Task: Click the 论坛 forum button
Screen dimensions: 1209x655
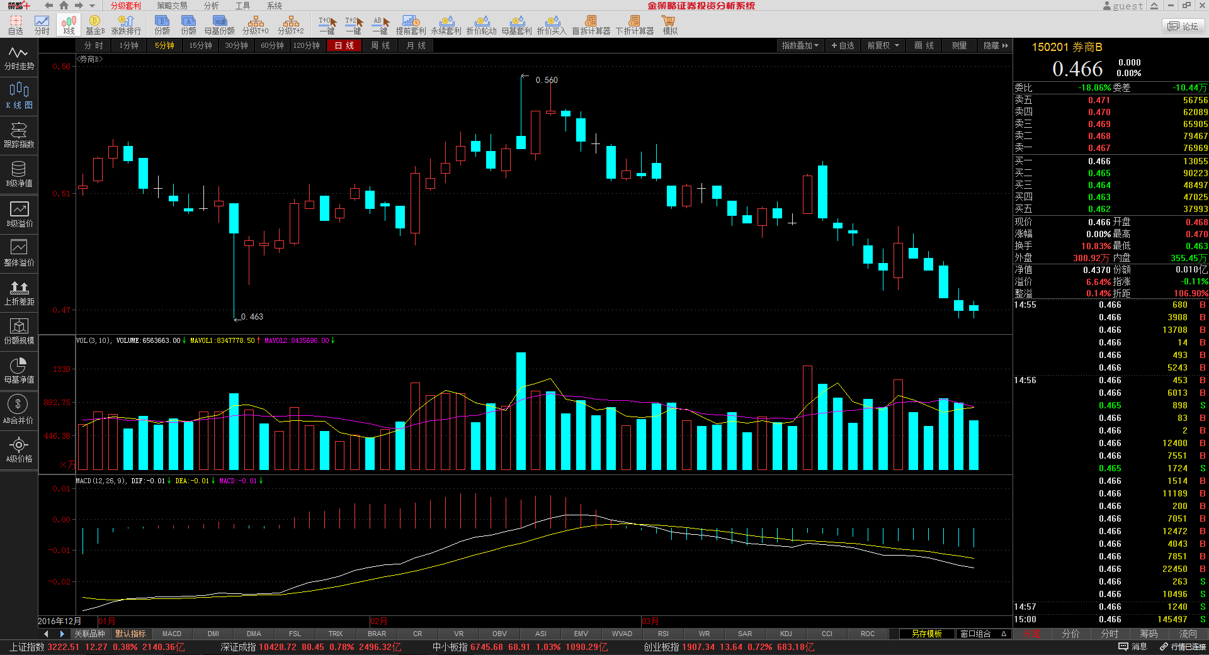Action: 1183,26
